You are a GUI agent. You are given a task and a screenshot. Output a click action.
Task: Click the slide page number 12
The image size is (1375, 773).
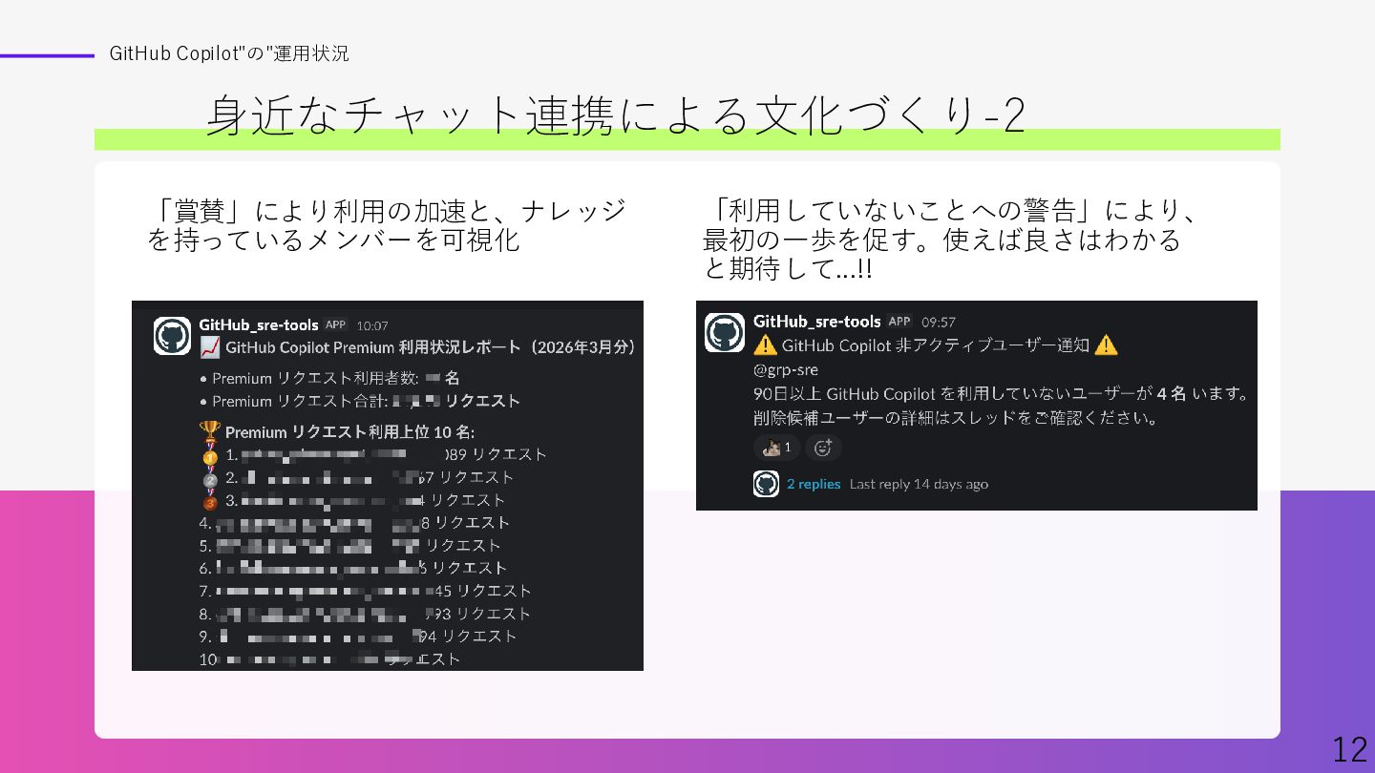point(1350,749)
